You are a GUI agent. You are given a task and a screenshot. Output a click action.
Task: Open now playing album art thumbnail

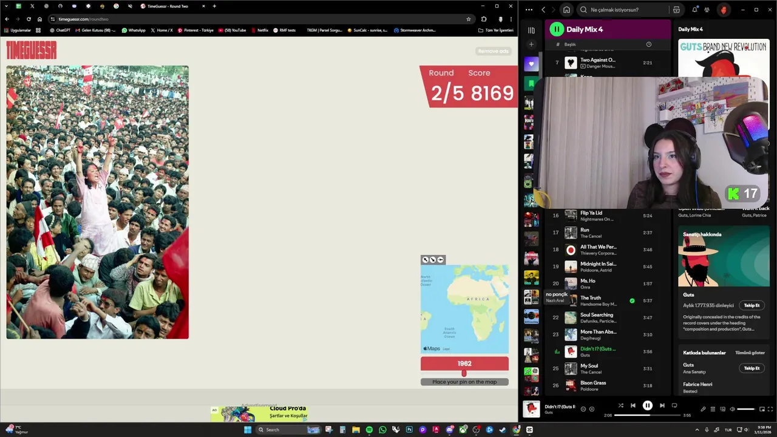tap(531, 409)
